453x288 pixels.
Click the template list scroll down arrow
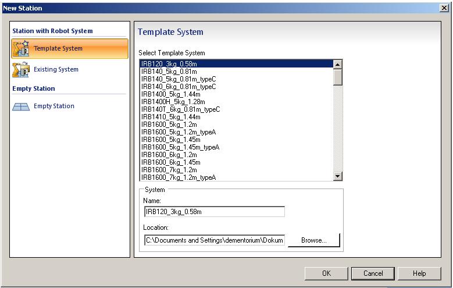337,176
